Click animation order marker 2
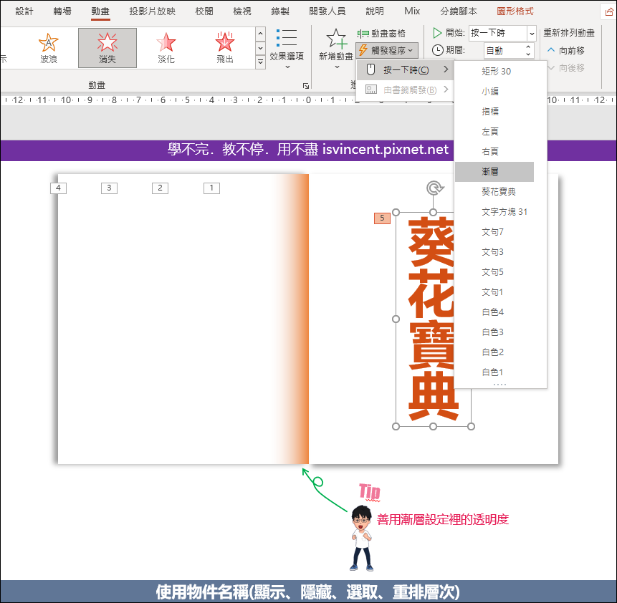Viewport: 617px width, 603px height. click(x=160, y=188)
